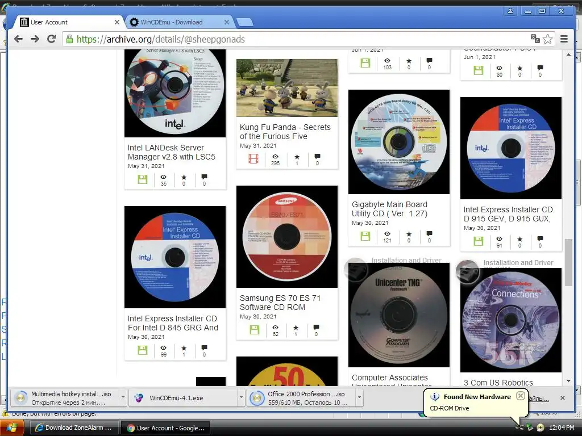Viewport: 582px width, 436px height.
Task: Click the floppy icon under Samsung ES 70
Action: (255, 330)
